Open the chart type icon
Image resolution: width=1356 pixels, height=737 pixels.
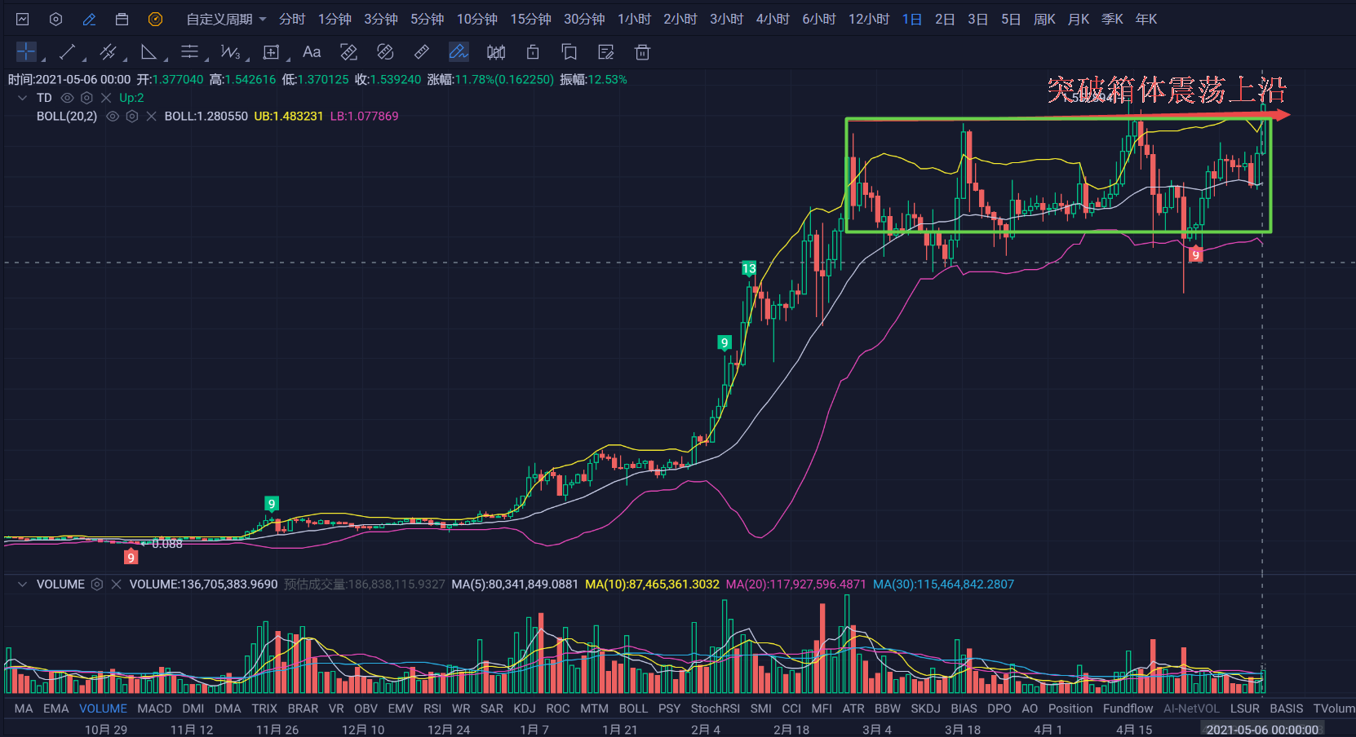[23, 19]
